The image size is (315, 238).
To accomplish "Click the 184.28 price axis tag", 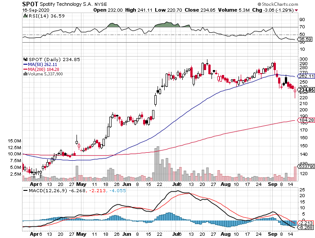I will [306, 120].
